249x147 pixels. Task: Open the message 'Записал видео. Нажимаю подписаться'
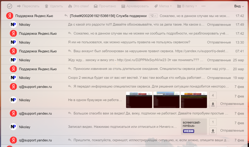(122, 127)
